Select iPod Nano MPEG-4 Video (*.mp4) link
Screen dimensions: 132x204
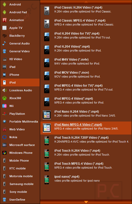tap(78, 125)
